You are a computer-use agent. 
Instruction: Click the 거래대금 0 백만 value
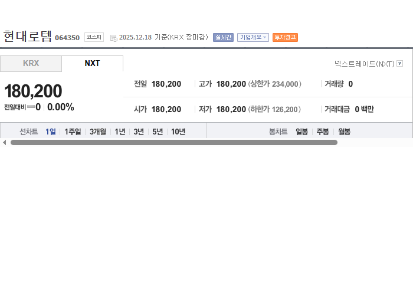coord(364,109)
